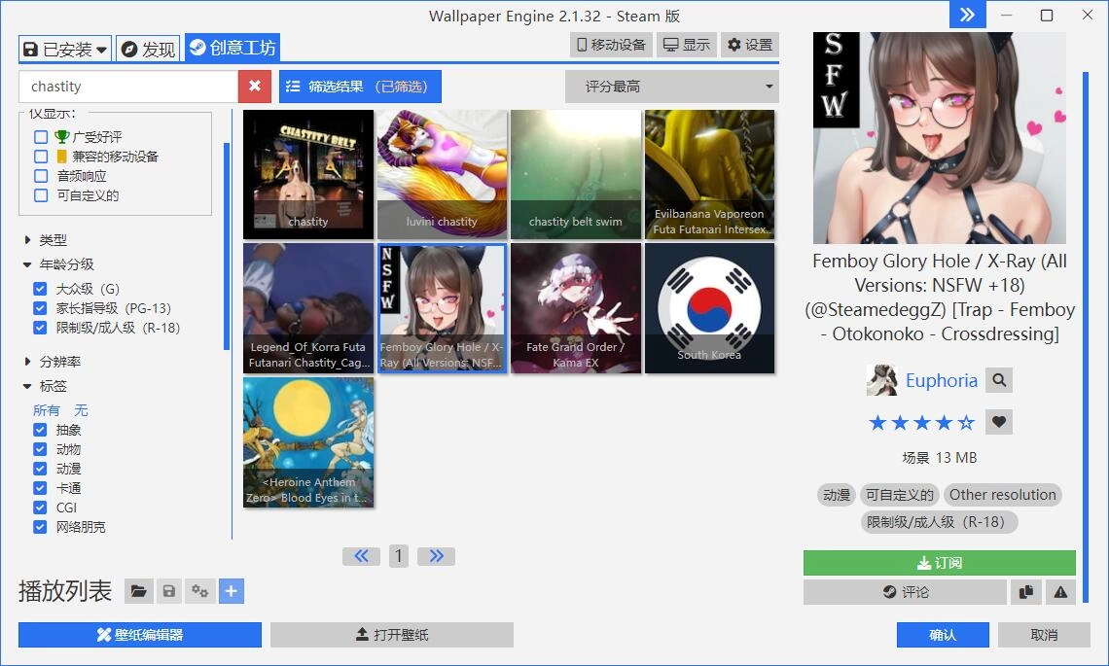The height and width of the screenshot is (666, 1109).
Task: Click the chastity search input field
Action: [x=128, y=87]
